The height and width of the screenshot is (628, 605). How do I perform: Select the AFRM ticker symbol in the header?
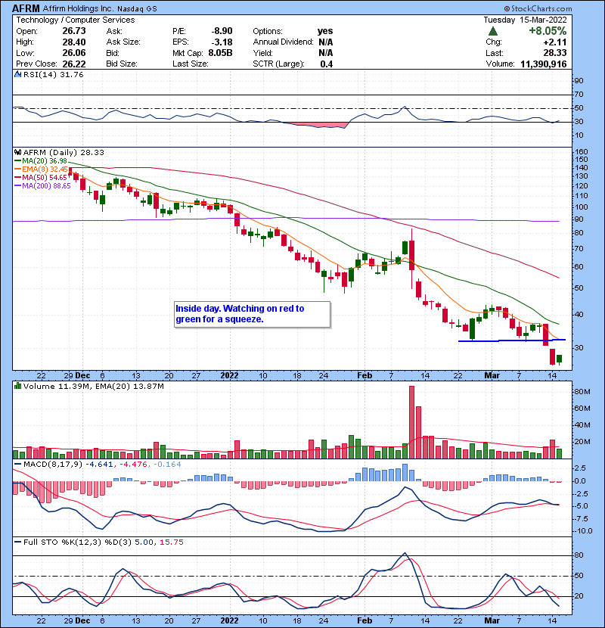[26, 8]
